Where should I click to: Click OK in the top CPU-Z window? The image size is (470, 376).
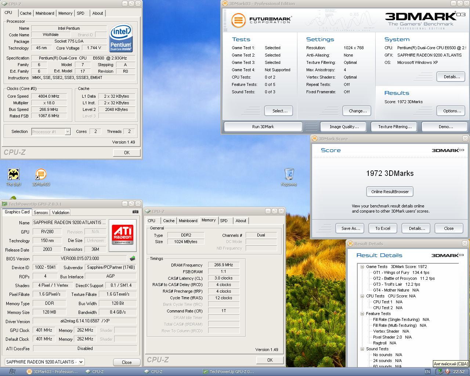127,153
